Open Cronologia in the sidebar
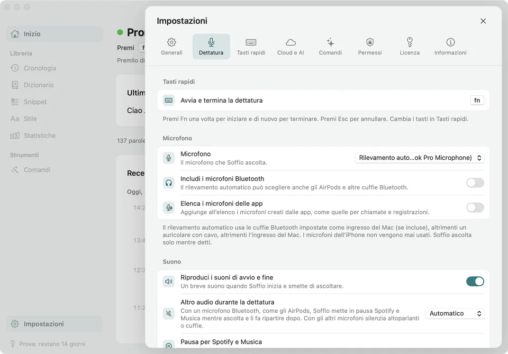This screenshot has width=508, height=354. pos(55,68)
